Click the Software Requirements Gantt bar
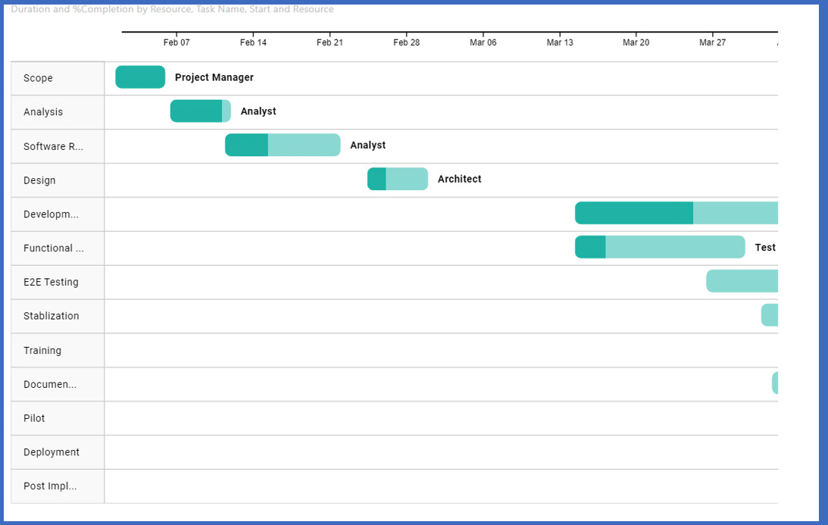Screen dimensions: 828x525 pyautogui.click(x=283, y=145)
